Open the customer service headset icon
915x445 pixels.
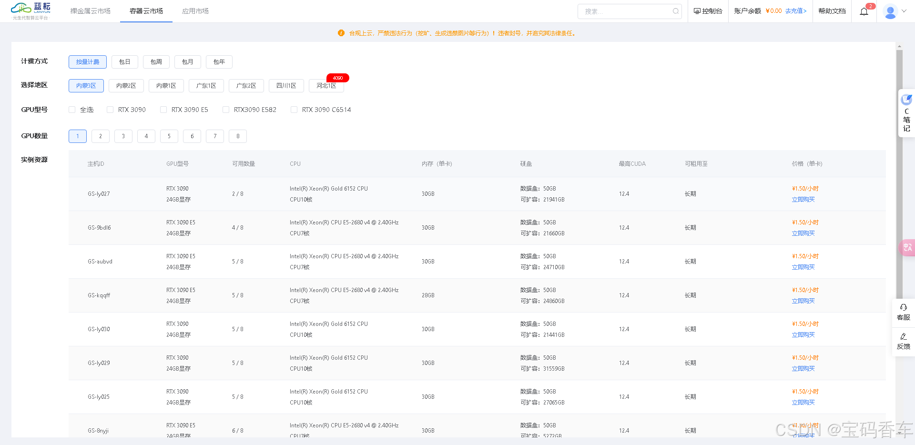click(903, 308)
